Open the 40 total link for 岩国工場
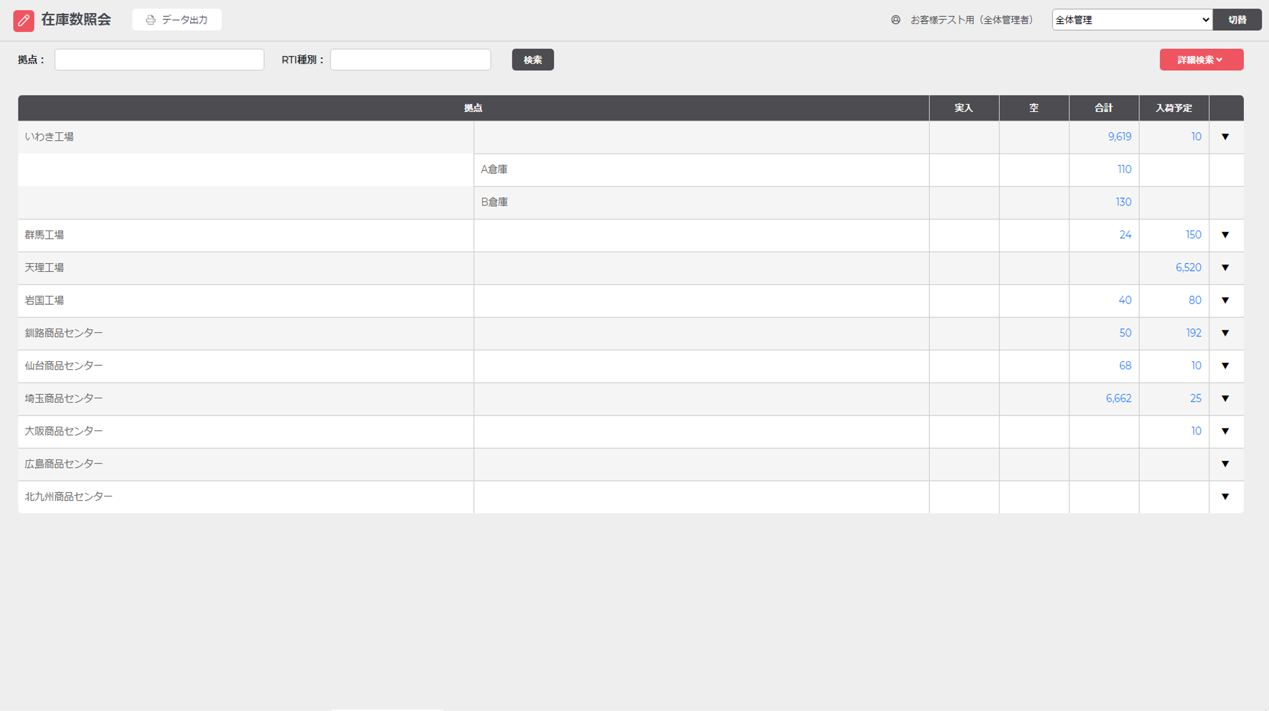1269x711 pixels. click(x=1125, y=300)
